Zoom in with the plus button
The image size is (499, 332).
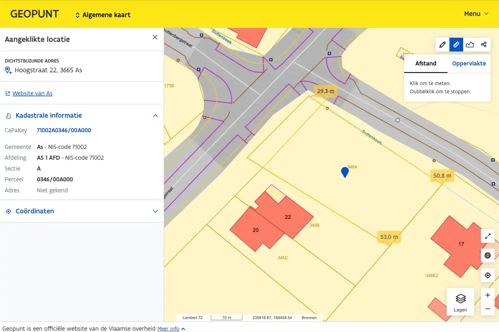(x=488, y=295)
